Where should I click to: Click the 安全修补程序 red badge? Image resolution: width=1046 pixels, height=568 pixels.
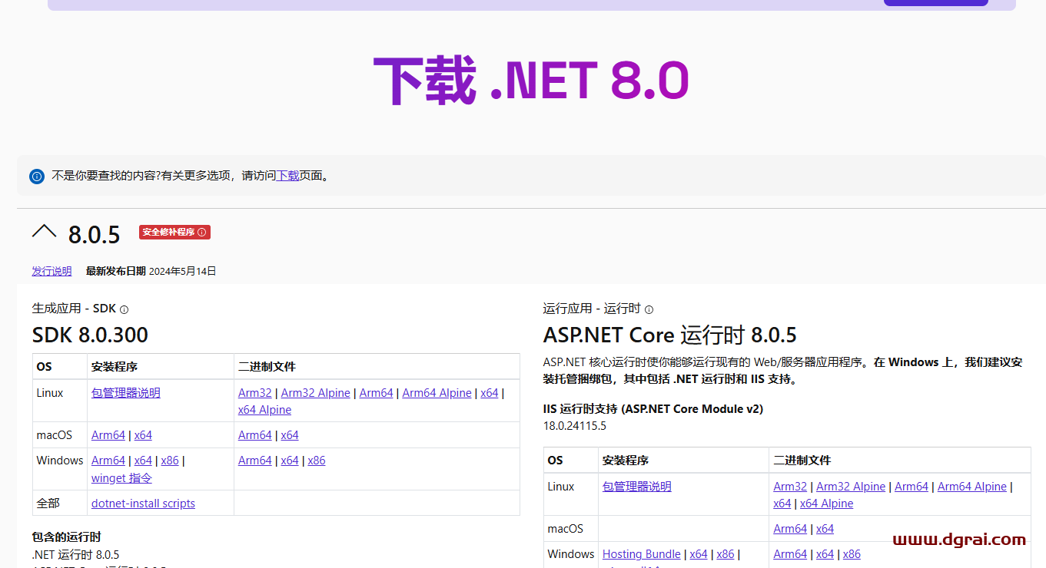(x=174, y=232)
